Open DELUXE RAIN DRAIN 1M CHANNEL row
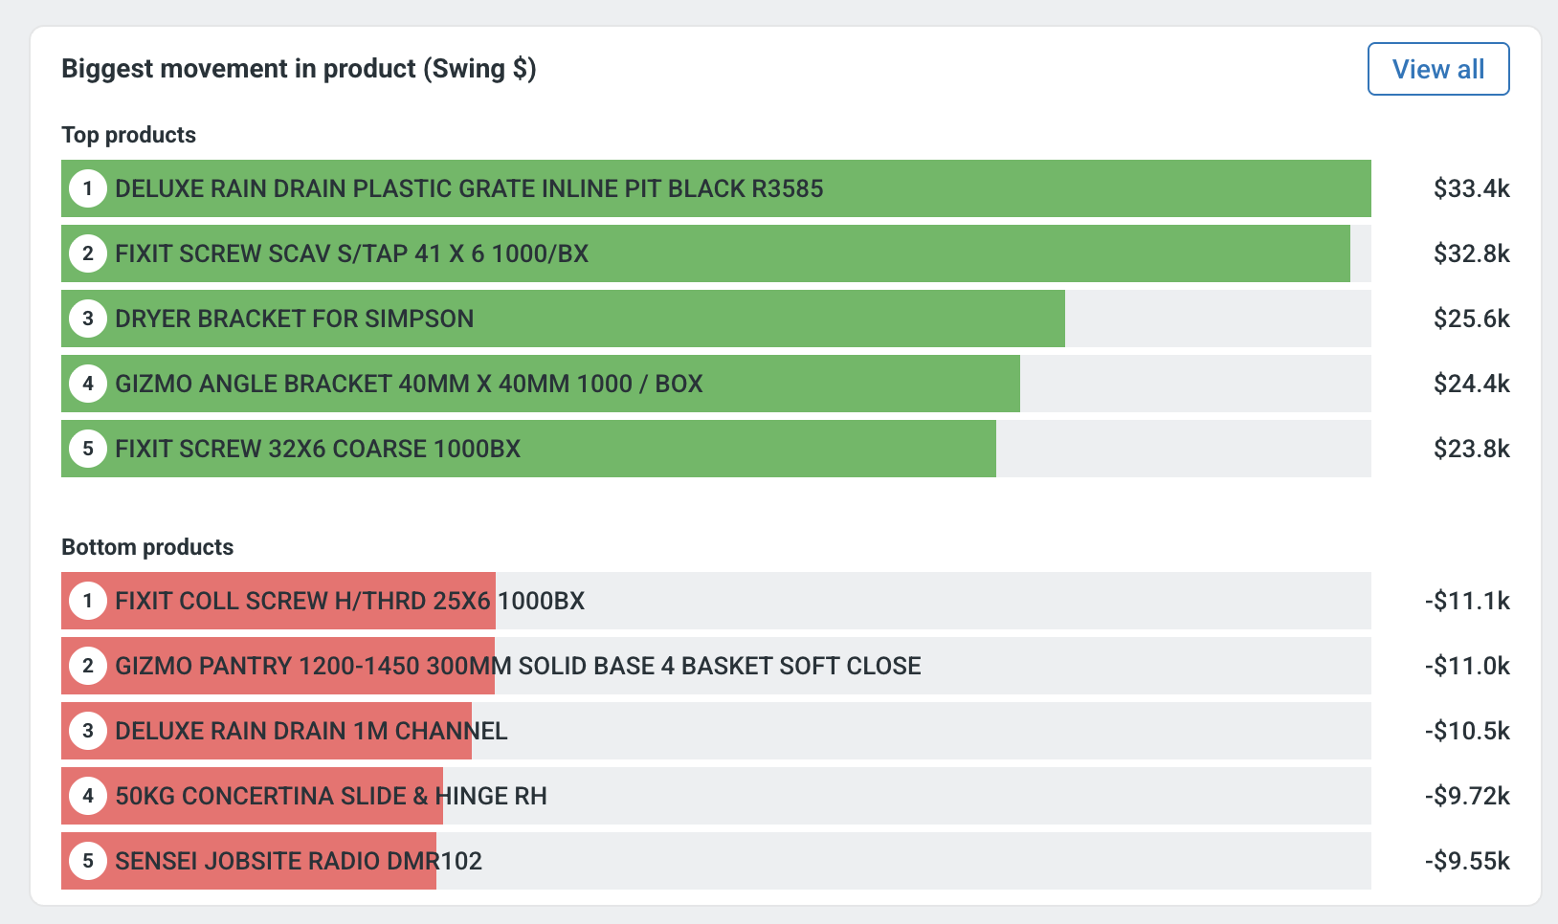The image size is (1558, 924). pos(311,731)
